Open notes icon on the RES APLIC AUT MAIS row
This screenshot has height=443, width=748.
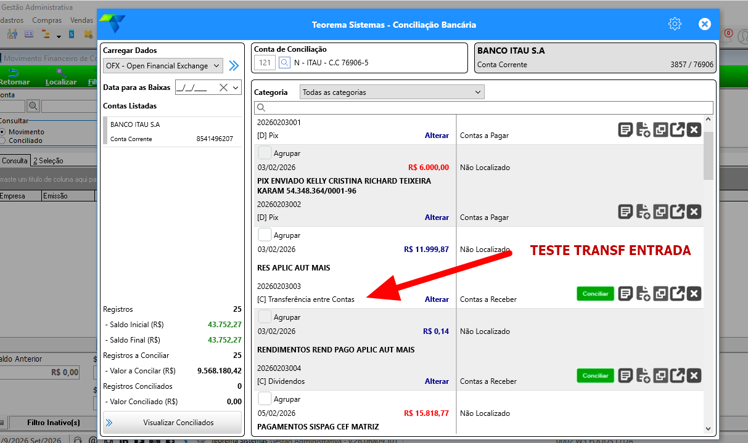(x=625, y=293)
